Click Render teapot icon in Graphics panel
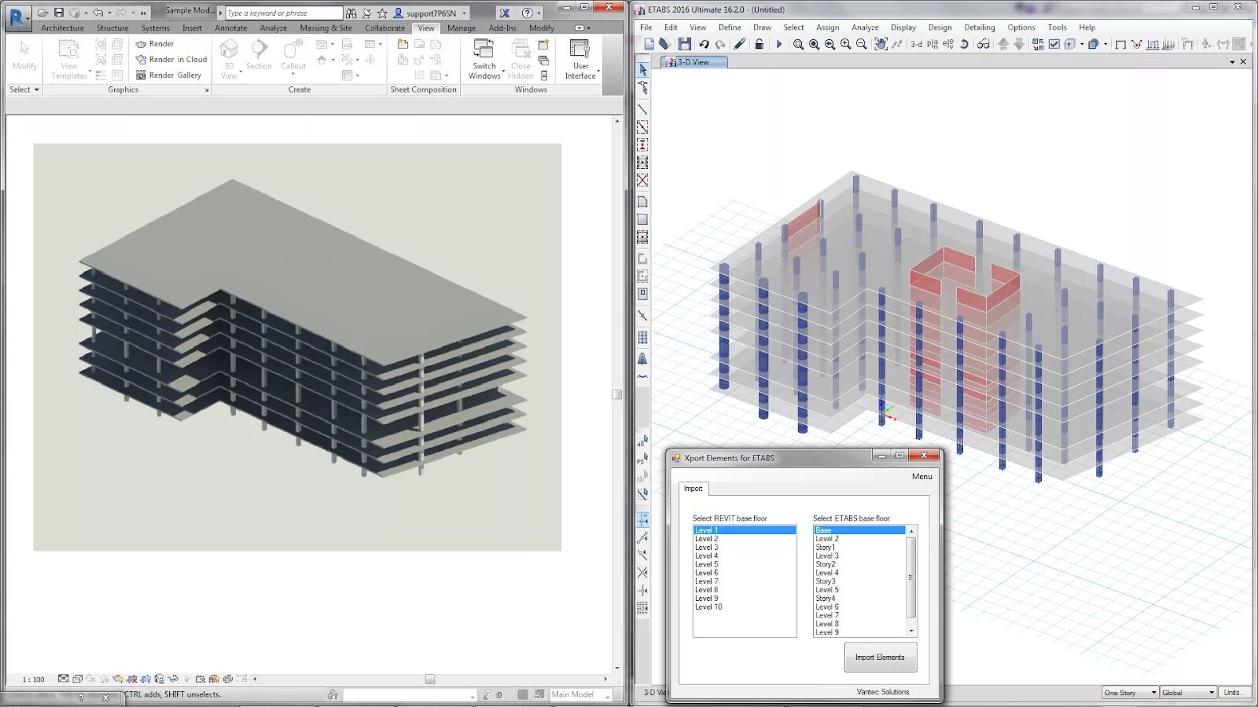This screenshot has height=707, width=1258. (x=142, y=44)
